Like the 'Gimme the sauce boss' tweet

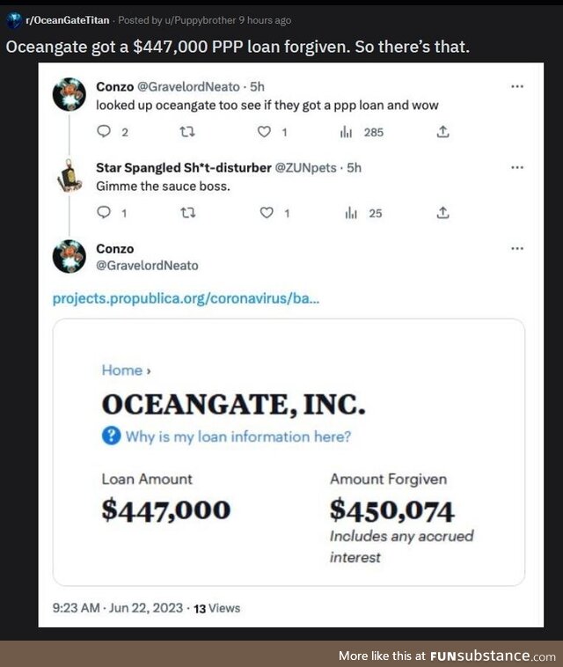(267, 212)
